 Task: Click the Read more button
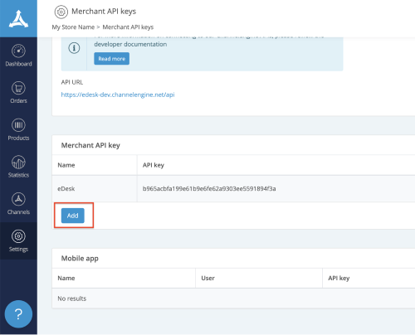coord(111,59)
